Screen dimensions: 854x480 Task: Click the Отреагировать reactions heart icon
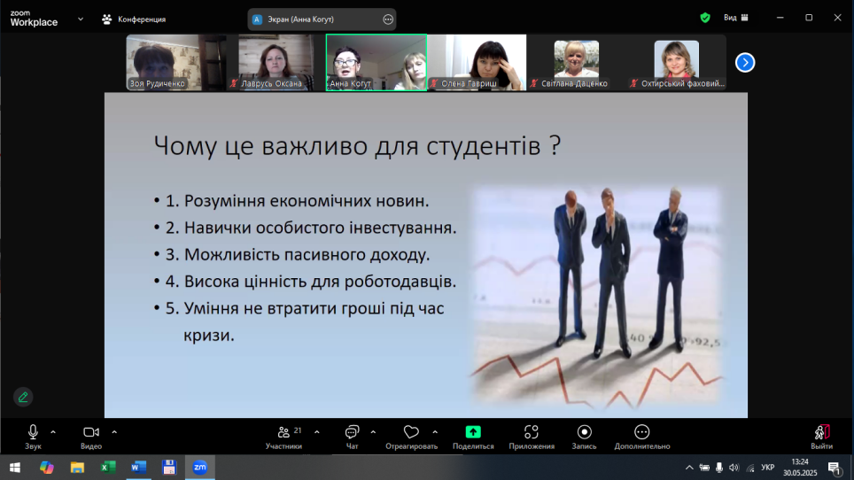[410, 432]
